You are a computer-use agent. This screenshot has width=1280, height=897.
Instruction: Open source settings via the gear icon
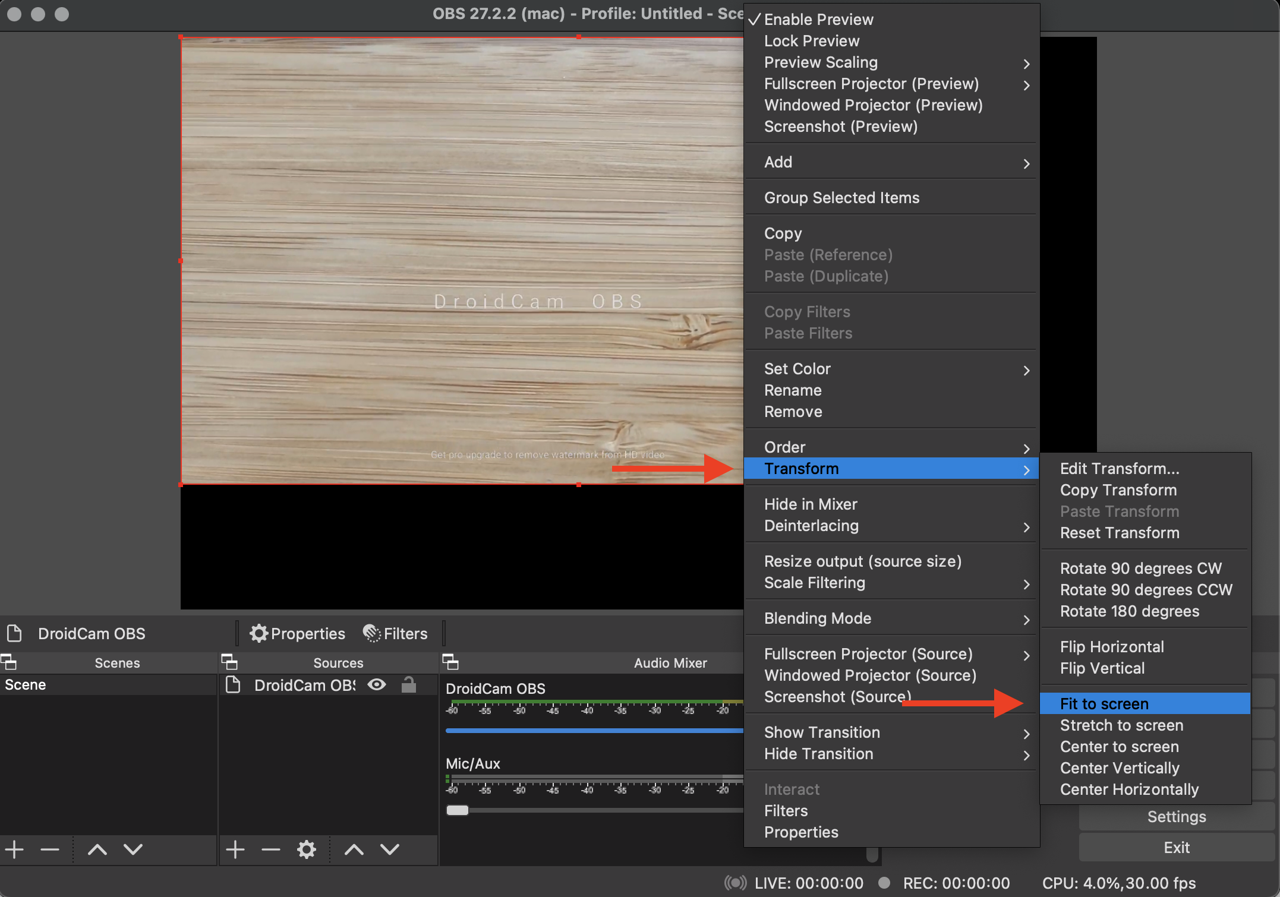coord(307,849)
